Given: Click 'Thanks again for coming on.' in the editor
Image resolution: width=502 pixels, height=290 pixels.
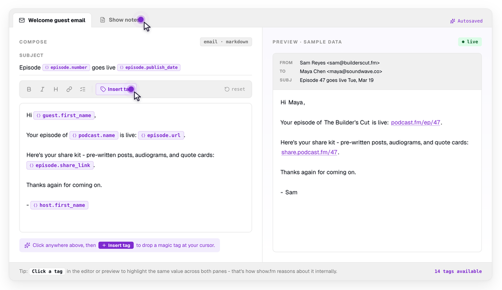Looking at the screenshot, I should pos(64,185).
